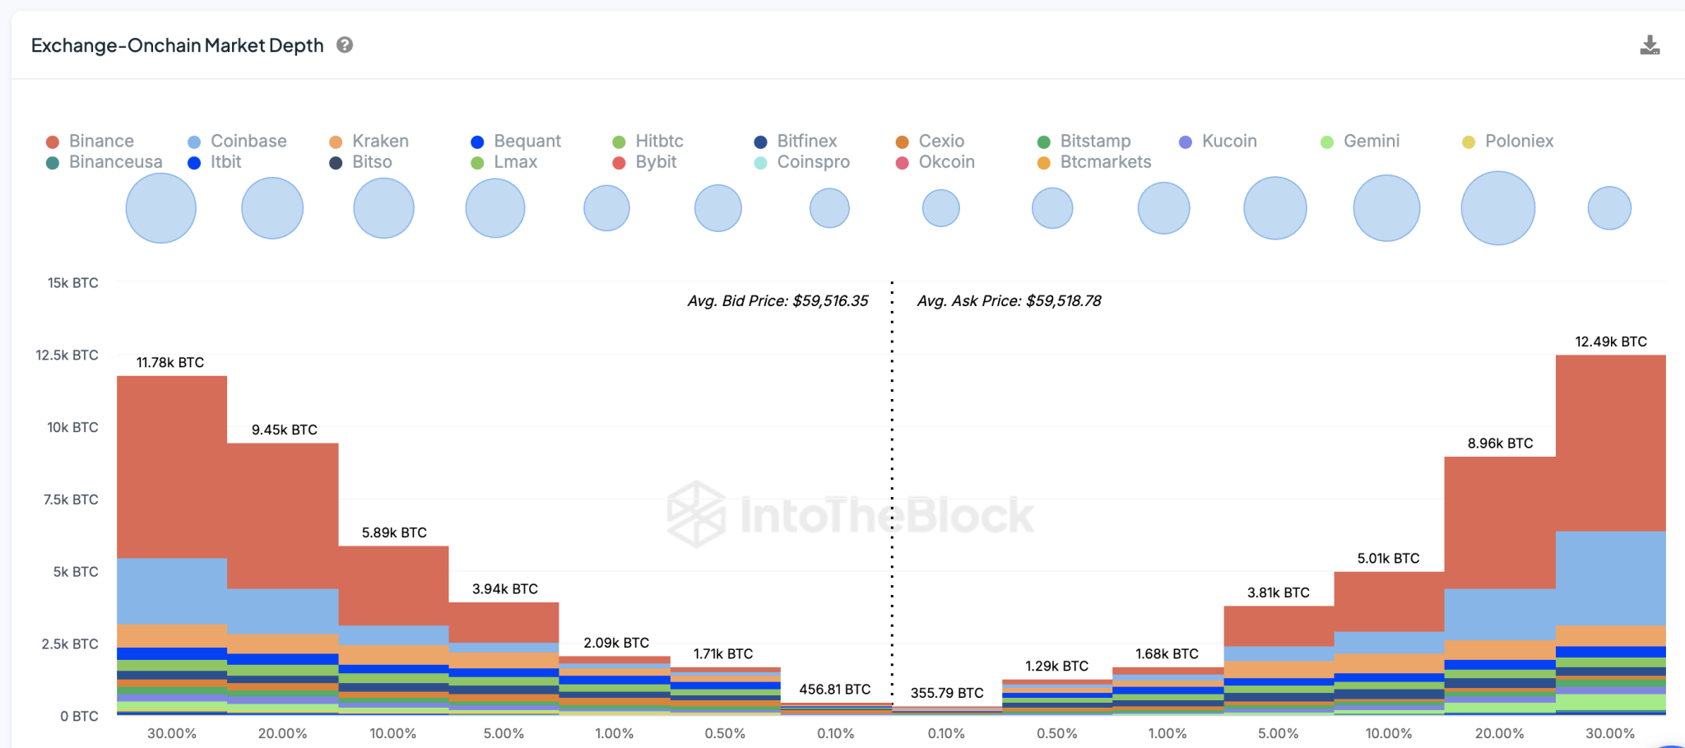The width and height of the screenshot is (1685, 748).
Task: Click the '355.79 BTC' bar label
Action: [947, 693]
